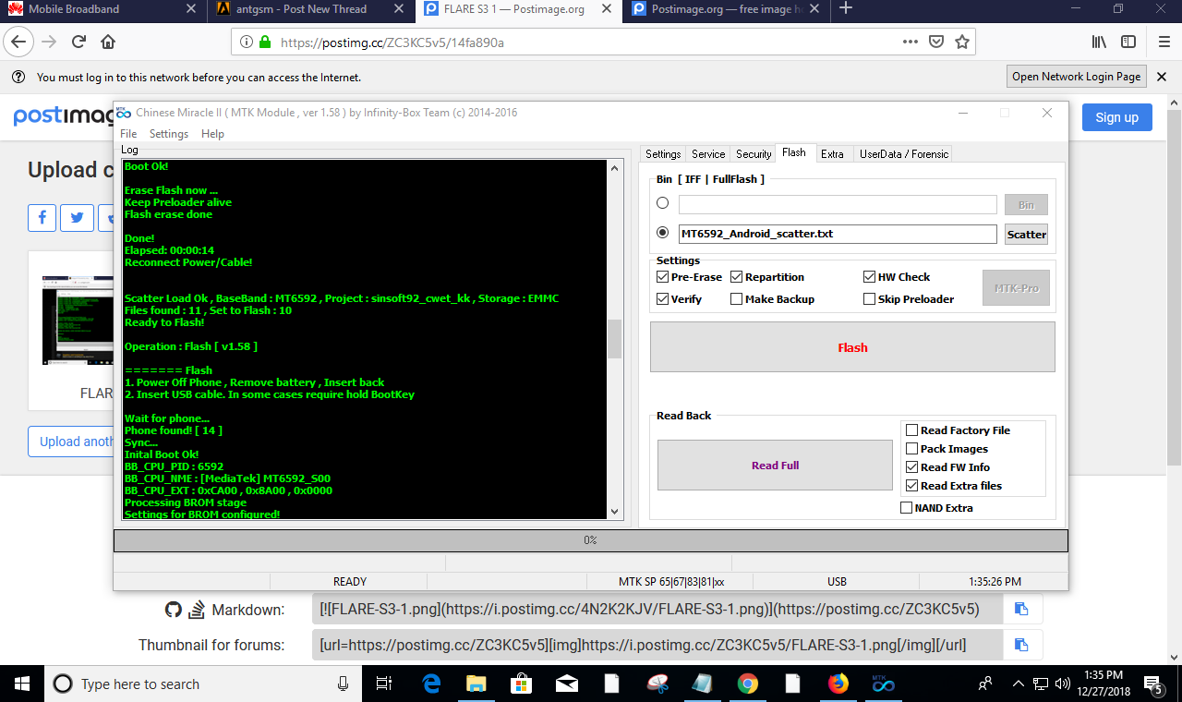Open page actions three-dot menu
The width and height of the screenshot is (1182, 702).
[911, 42]
